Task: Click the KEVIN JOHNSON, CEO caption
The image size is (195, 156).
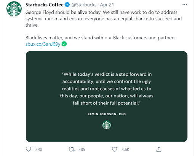Action: pos(107,114)
